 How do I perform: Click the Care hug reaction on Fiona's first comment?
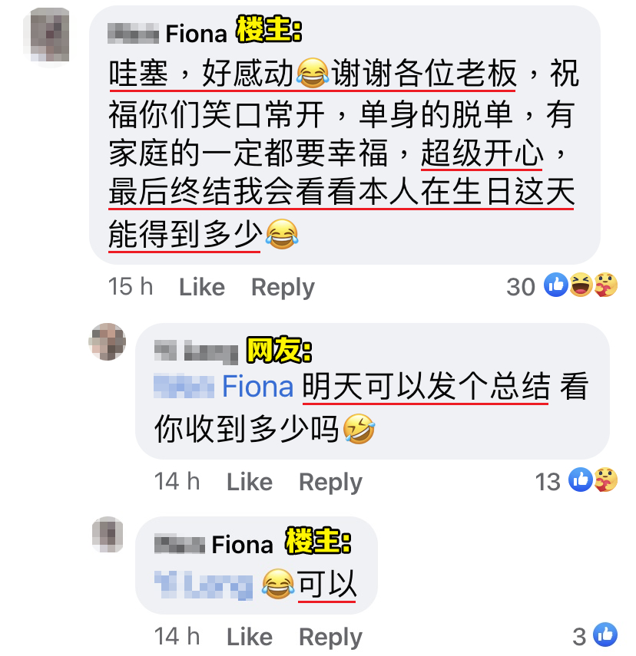[x=605, y=285]
